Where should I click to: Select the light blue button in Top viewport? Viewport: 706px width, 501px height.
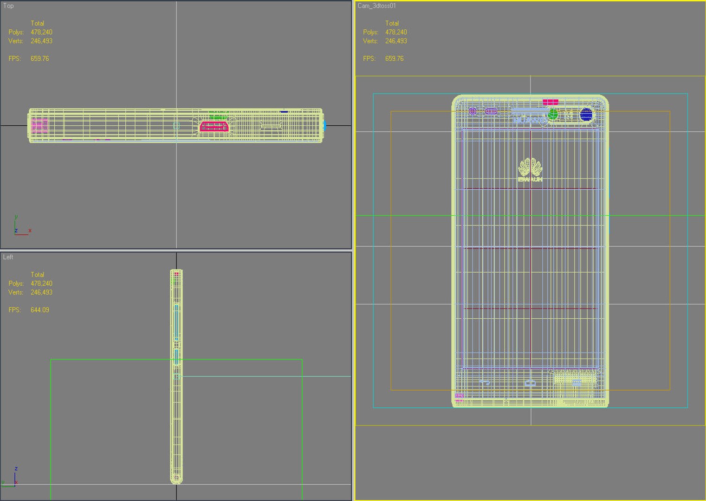[324, 125]
